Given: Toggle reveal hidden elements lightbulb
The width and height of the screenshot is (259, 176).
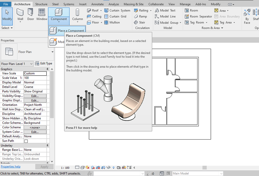Looking at the screenshot, I should (x=114, y=168).
